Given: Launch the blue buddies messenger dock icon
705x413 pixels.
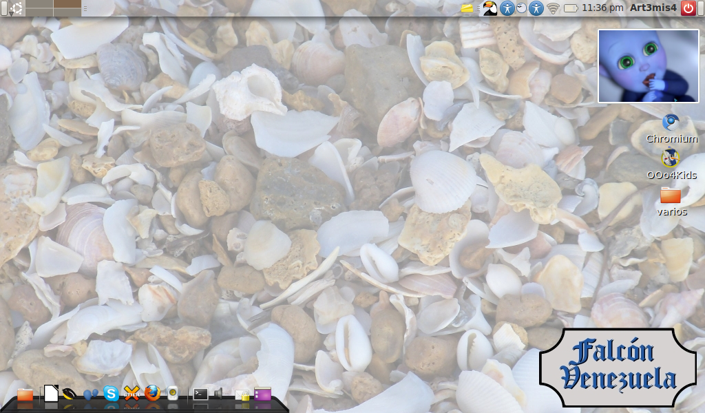Looking at the screenshot, I should [90, 394].
